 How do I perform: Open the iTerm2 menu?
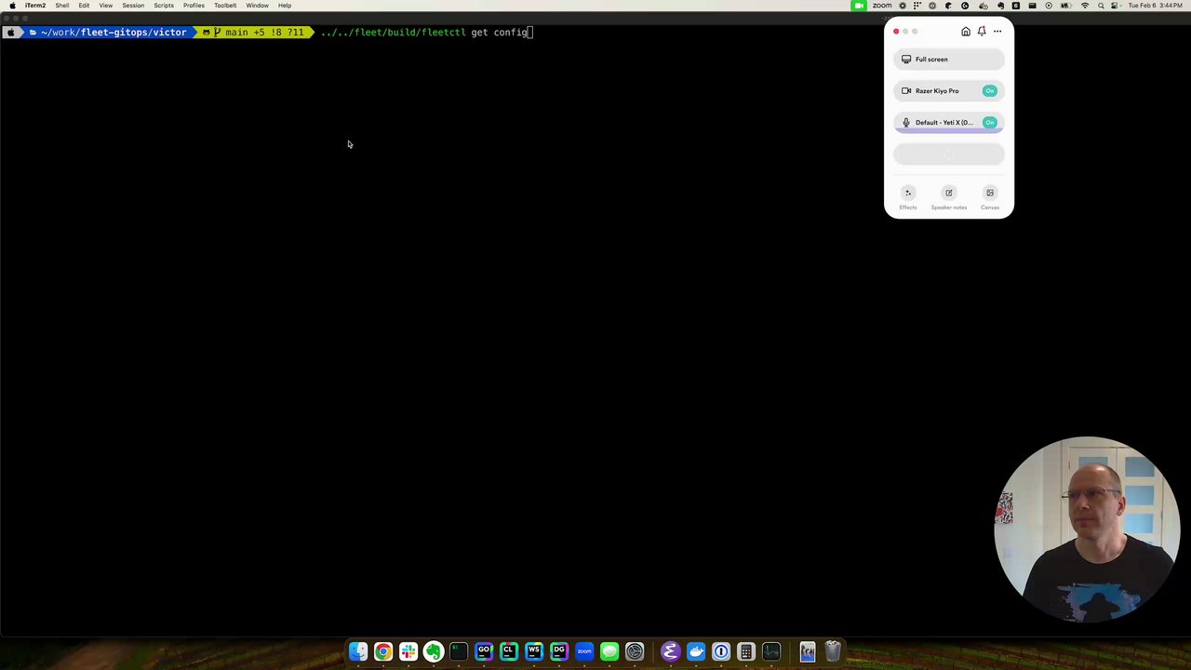click(35, 6)
